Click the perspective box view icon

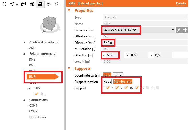click(x=49, y=4)
